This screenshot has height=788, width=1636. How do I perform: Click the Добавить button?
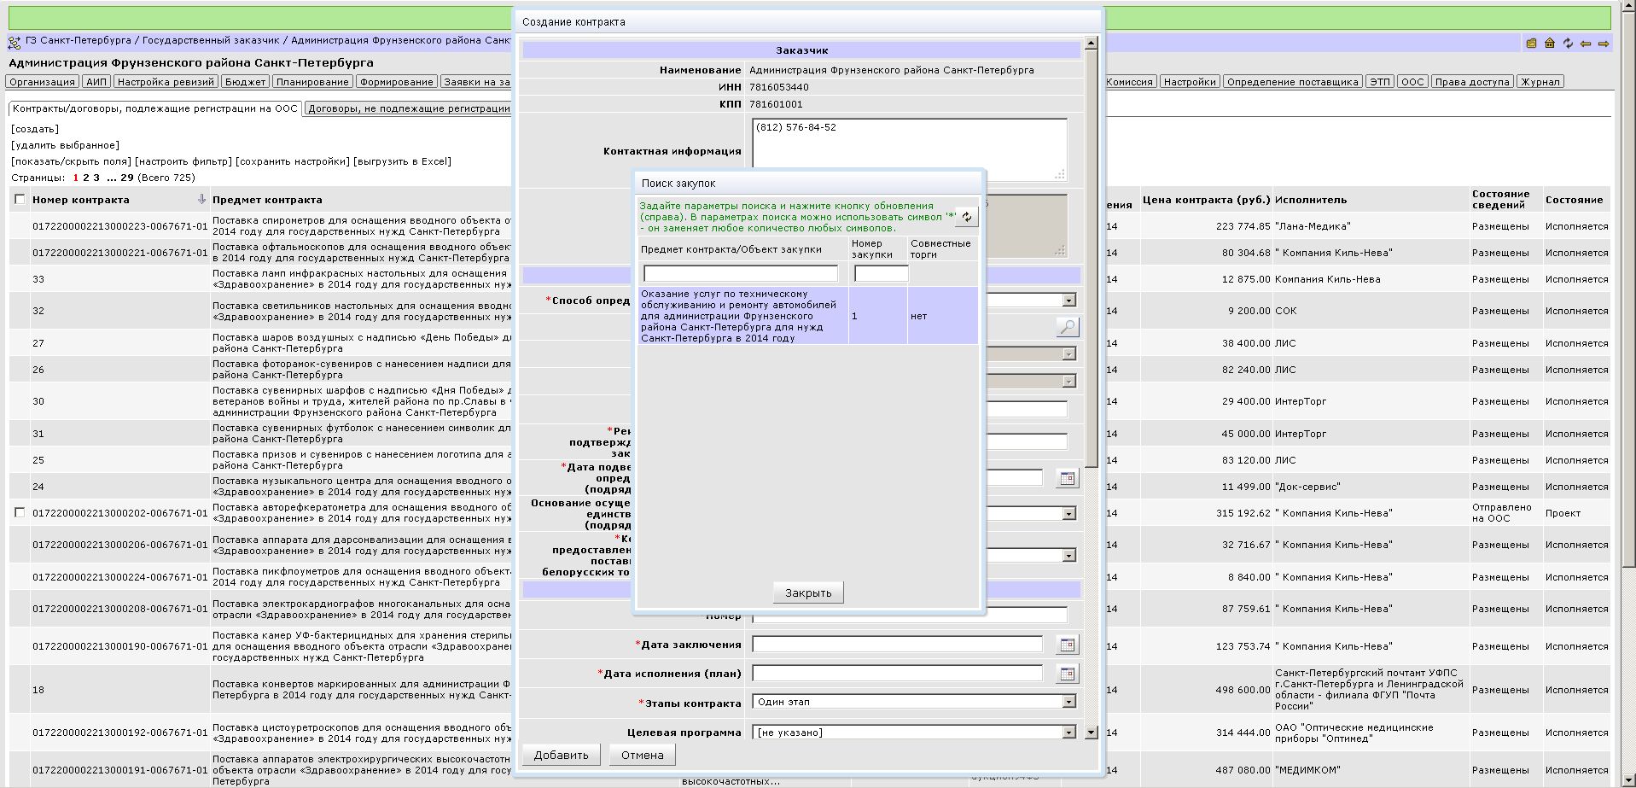[561, 755]
